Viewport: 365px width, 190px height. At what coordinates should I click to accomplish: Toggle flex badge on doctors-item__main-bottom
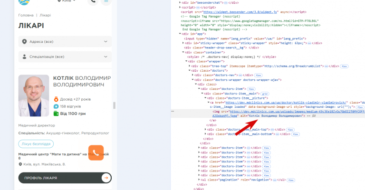296,134
